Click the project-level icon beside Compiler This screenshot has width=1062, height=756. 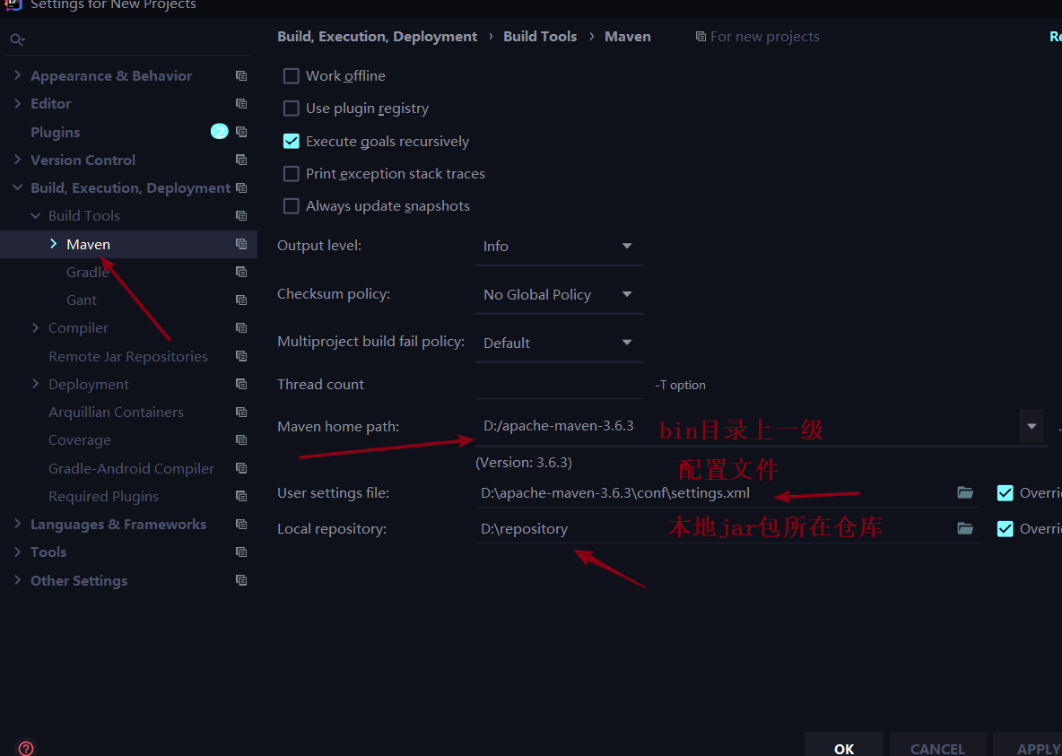[241, 328]
